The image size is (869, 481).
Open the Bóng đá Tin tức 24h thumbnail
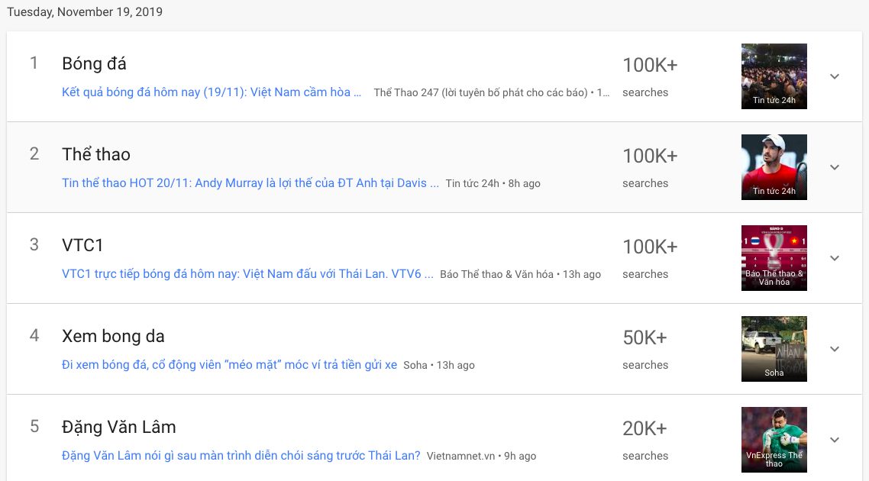pos(774,76)
